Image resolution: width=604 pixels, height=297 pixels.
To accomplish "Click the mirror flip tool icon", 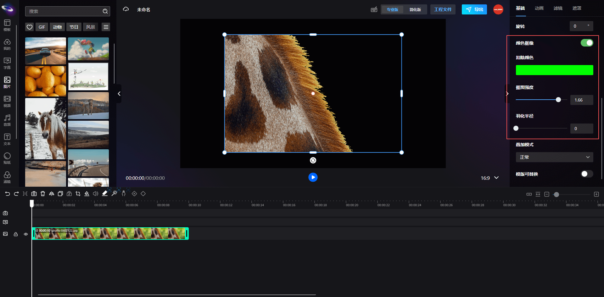I will 52,194.
